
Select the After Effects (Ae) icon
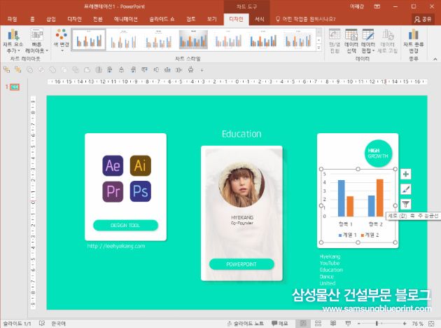point(113,165)
